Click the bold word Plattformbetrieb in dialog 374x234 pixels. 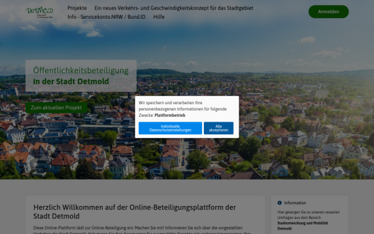(x=170, y=115)
